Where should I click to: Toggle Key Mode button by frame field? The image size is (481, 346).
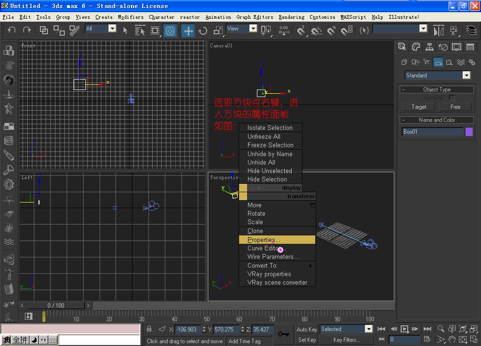381,339
